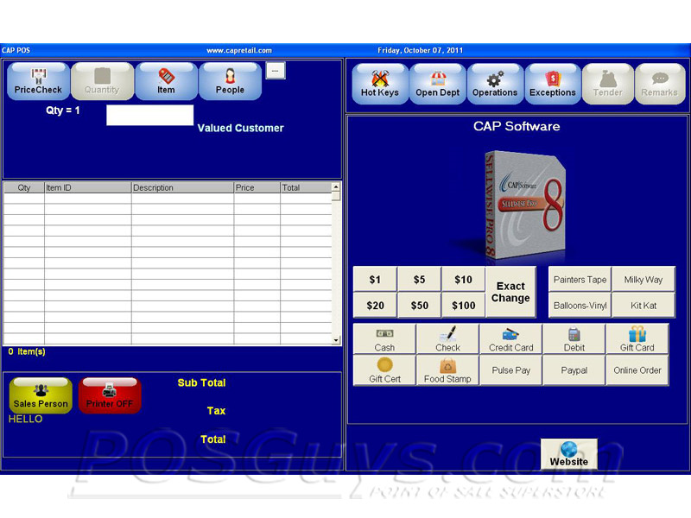
Task: Tender with the $10 quick cash button
Action: (x=463, y=279)
